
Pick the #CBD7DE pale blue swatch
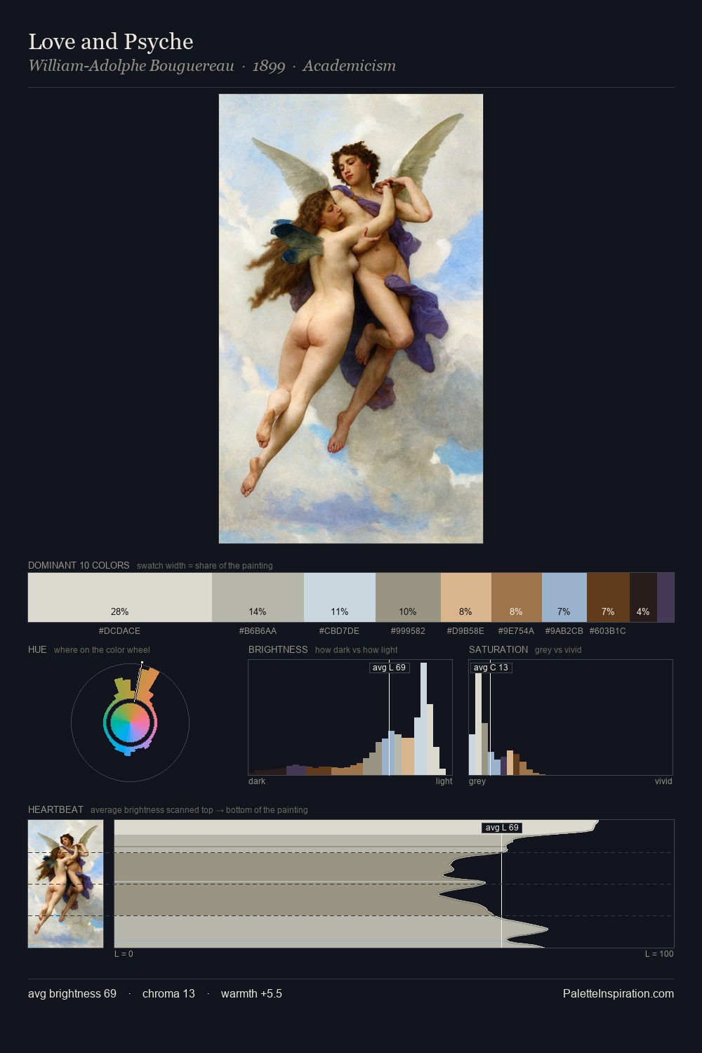[340, 597]
